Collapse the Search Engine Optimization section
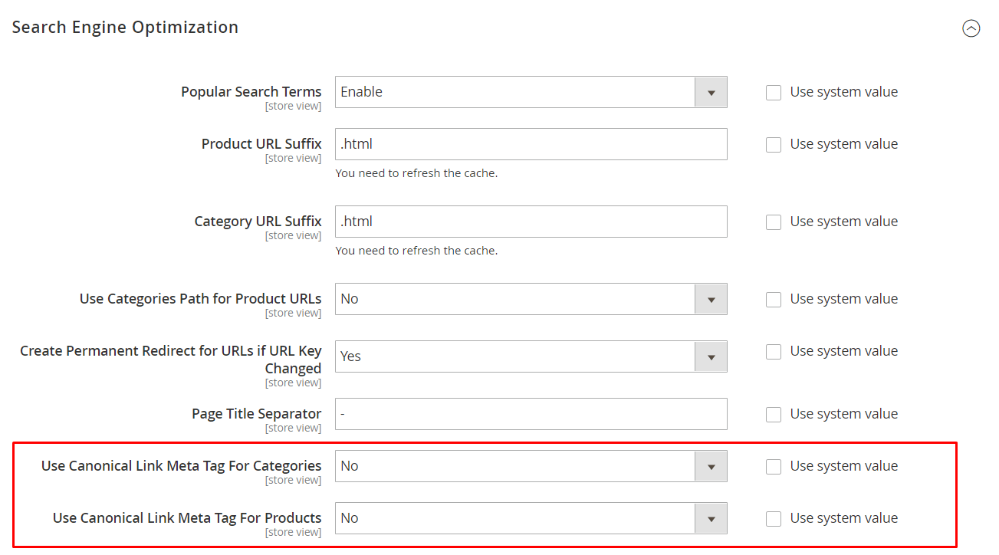This screenshot has width=999, height=555. pos(971,28)
